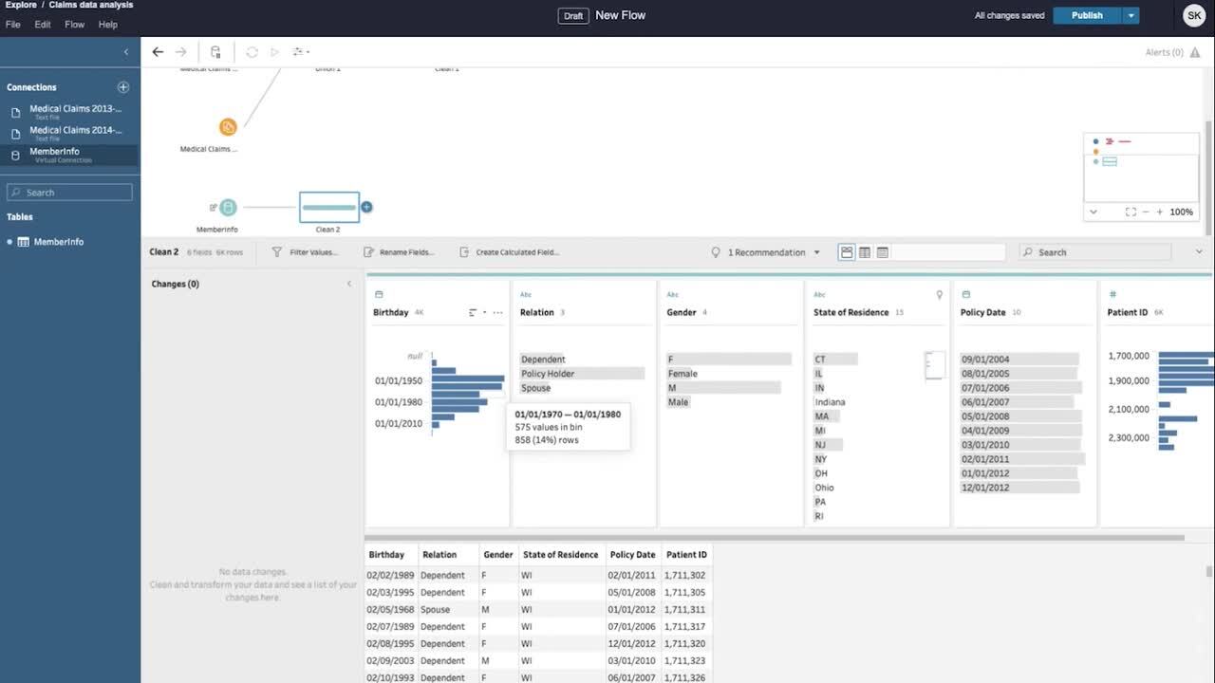Change the Birthday field date type icon
This screenshot has width=1215, height=683.
[380, 295]
